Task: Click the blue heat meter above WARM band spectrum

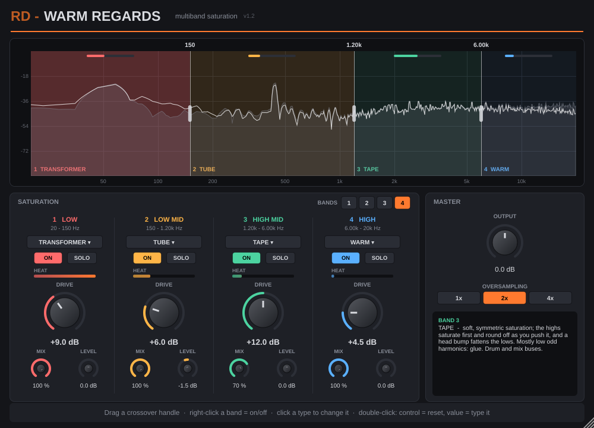Action: [x=529, y=56]
